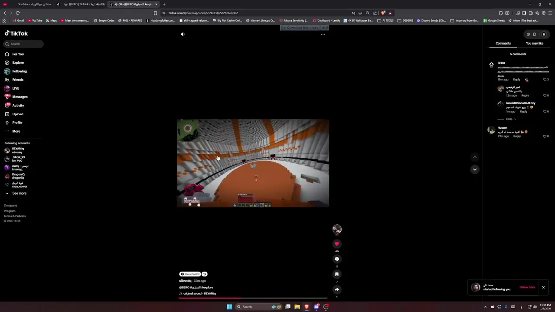Open REYAMiq following account
The width and height of the screenshot is (555, 312).
17,150
